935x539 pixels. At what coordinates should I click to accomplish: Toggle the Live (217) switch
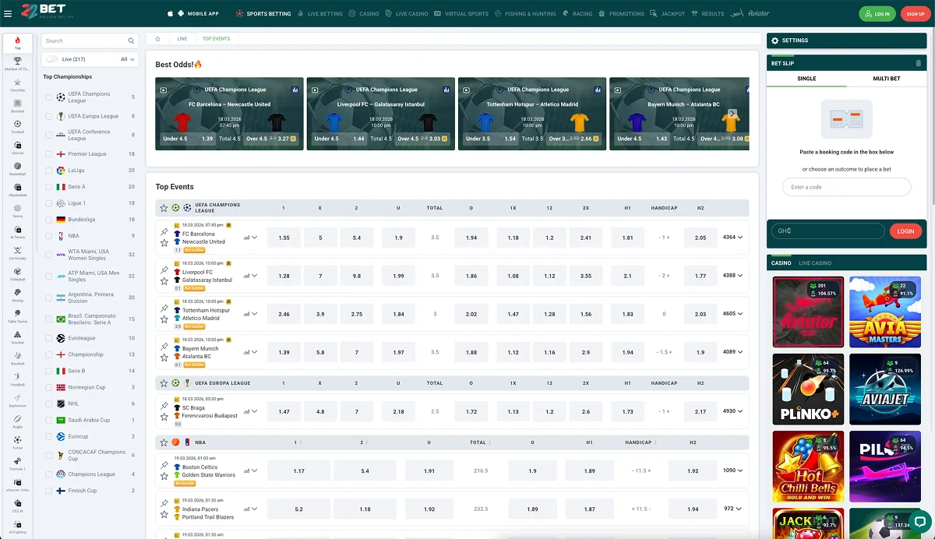(x=52, y=59)
